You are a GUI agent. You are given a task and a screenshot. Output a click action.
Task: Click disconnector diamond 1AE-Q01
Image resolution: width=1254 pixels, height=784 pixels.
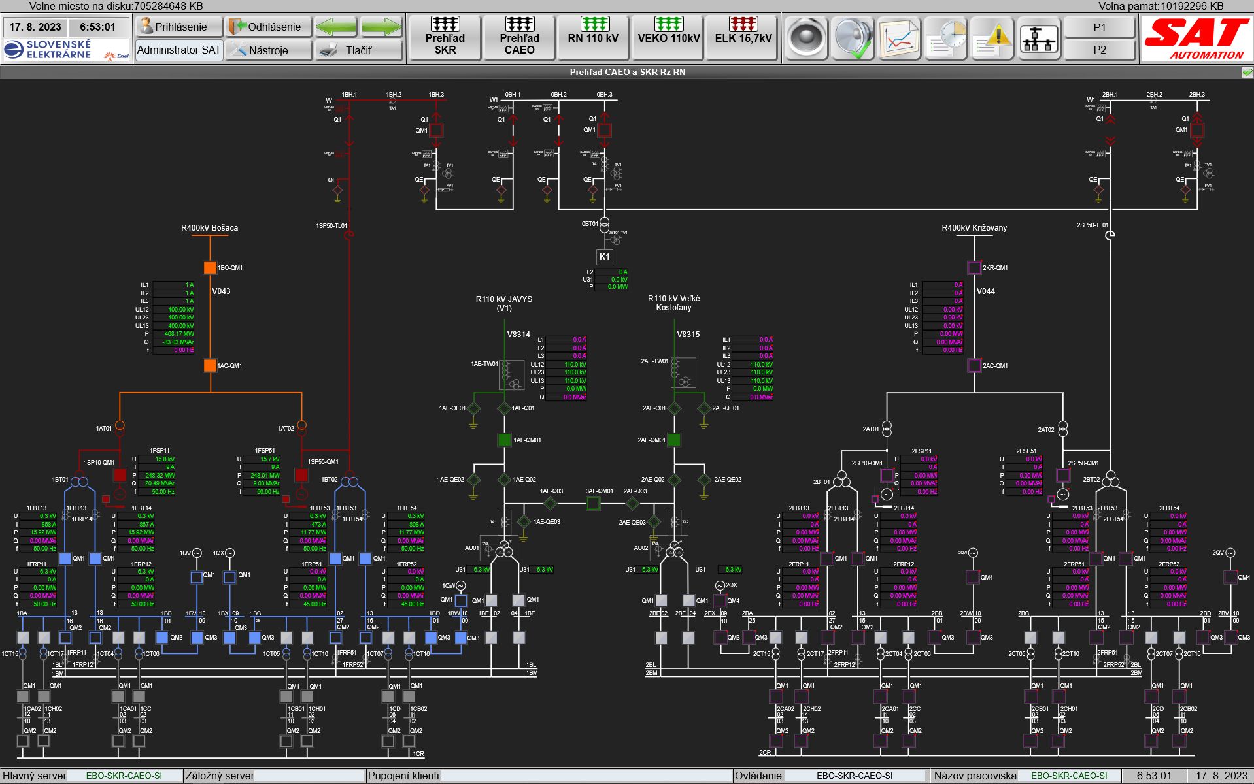click(504, 409)
